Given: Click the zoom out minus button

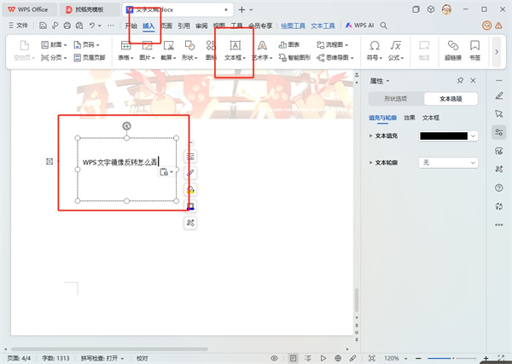Looking at the screenshot, I should (x=418, y=358).
